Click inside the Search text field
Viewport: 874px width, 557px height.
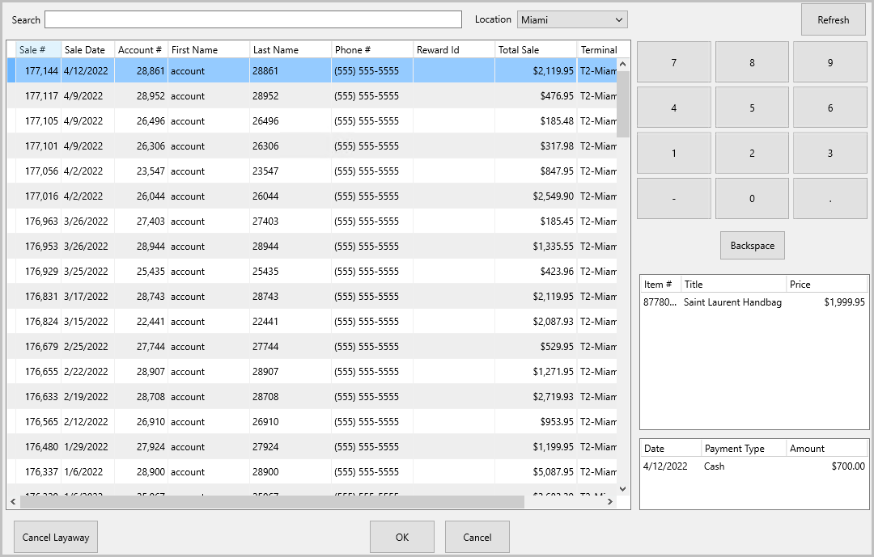click(253, 19)
